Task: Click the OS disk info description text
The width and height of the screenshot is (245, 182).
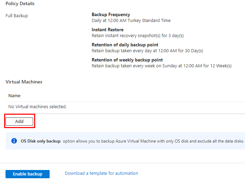Action: [x=153, y=141]
